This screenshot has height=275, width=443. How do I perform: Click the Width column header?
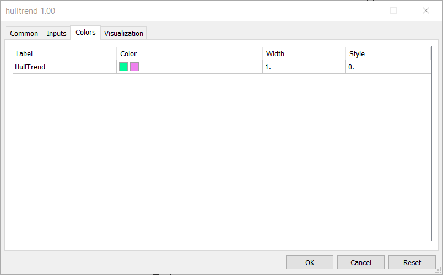coord(304,53)
